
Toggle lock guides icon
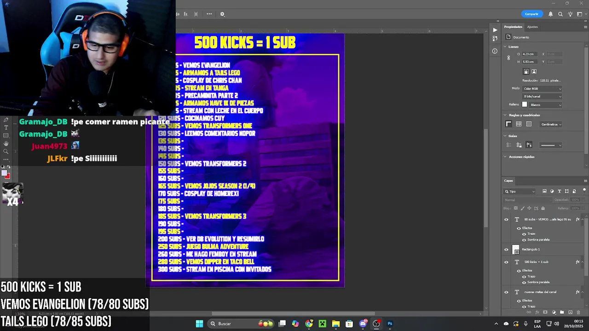519,145
